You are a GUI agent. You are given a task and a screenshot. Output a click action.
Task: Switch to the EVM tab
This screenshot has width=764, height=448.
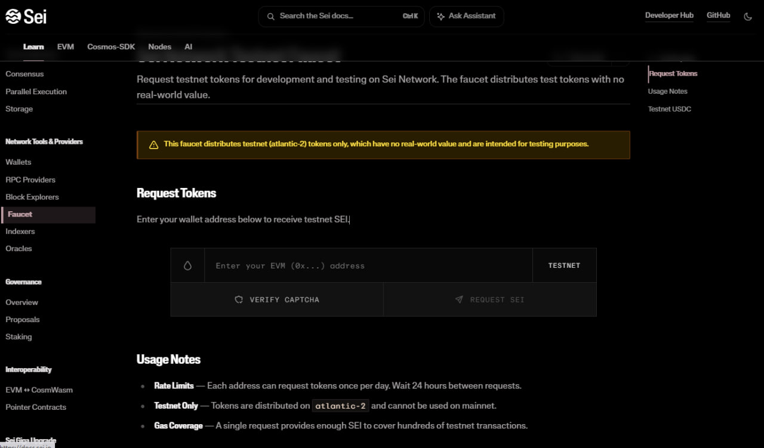(66, 47)
